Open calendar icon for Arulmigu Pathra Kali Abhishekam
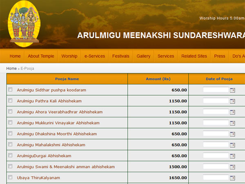Viewport: 245px width, 184px height. pos(232,101)
